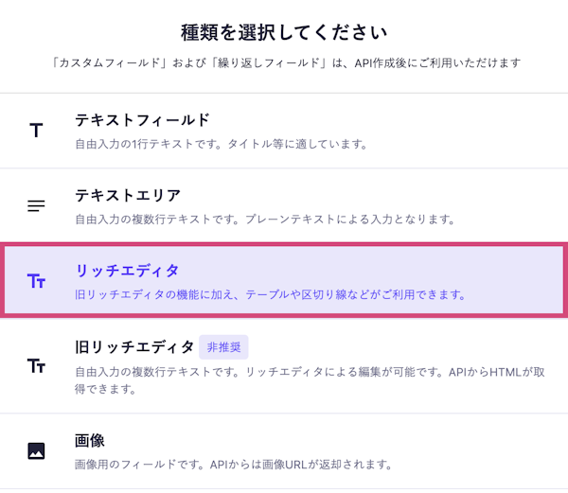Screen dimensions: 568x493
Task: Select the highlighted リッチエディタ title
Action: [x=127, y=272]
